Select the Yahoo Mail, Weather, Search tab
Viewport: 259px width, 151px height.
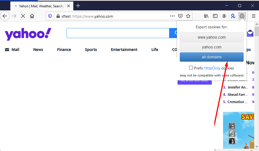click(x=42, y=6)
